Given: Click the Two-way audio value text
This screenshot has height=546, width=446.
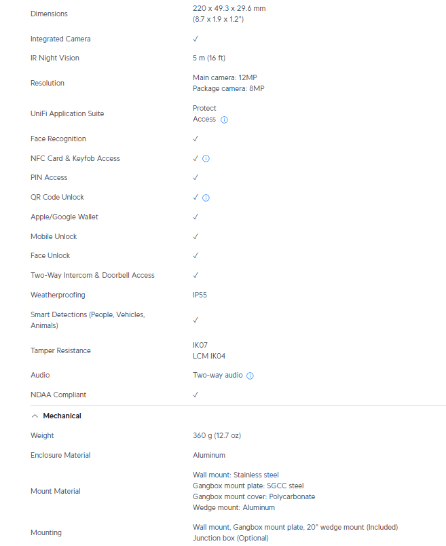Looking at the screenshot, I should point(218,375).
